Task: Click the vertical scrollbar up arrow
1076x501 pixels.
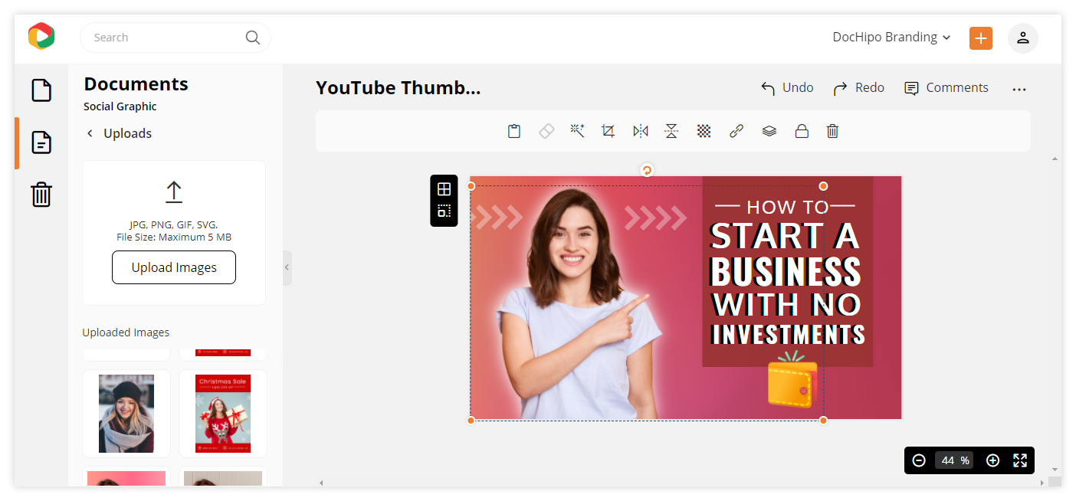Action: click(1055, 159)
